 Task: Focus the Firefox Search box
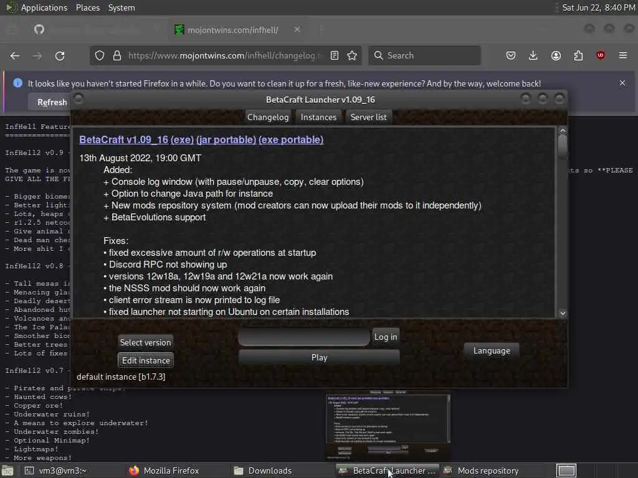(x=424, y=55)
